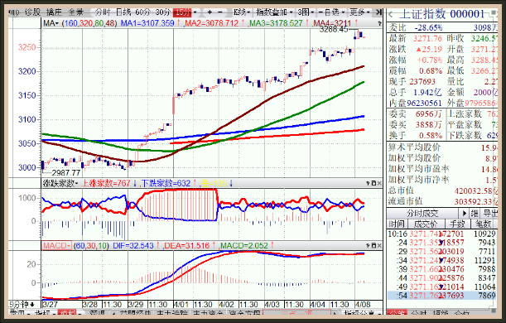Maximize the 涨跌家数 indicator panel

pos(373,183)
